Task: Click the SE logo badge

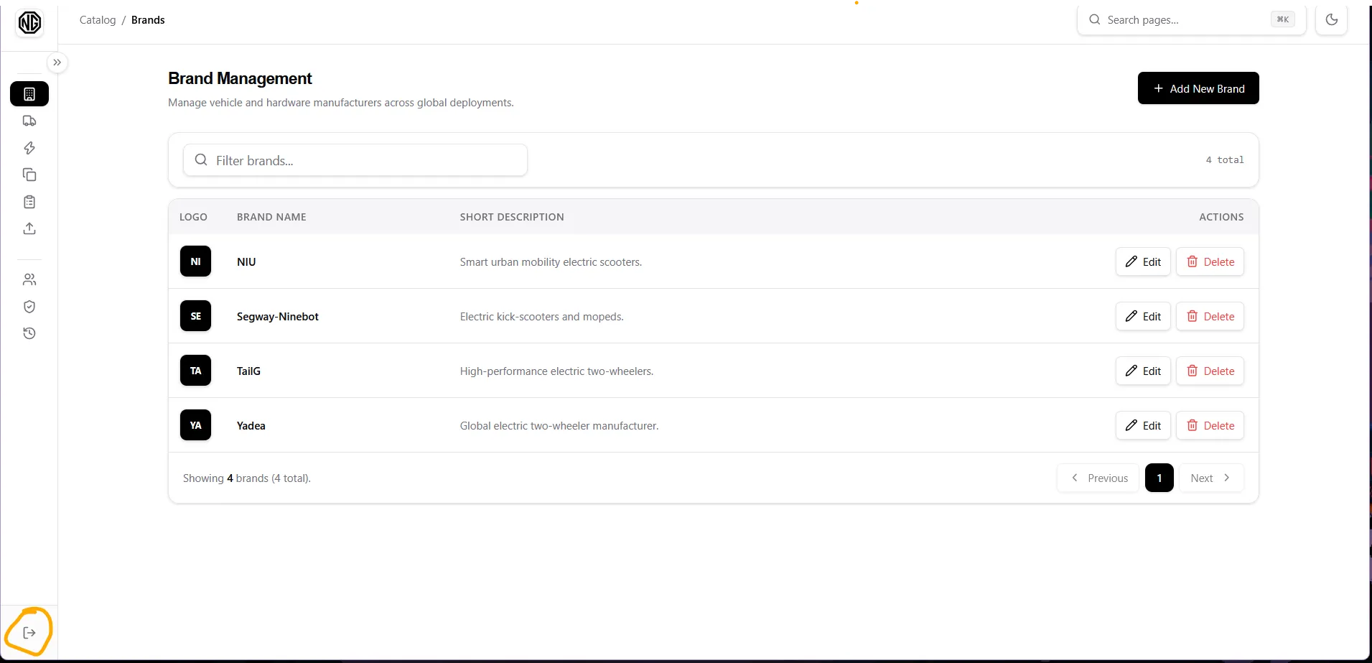Action: pyautogui.click(x=195, y=316)
